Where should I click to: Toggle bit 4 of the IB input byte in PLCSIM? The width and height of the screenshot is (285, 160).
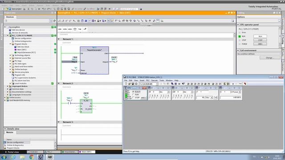(x=158, y=98)
